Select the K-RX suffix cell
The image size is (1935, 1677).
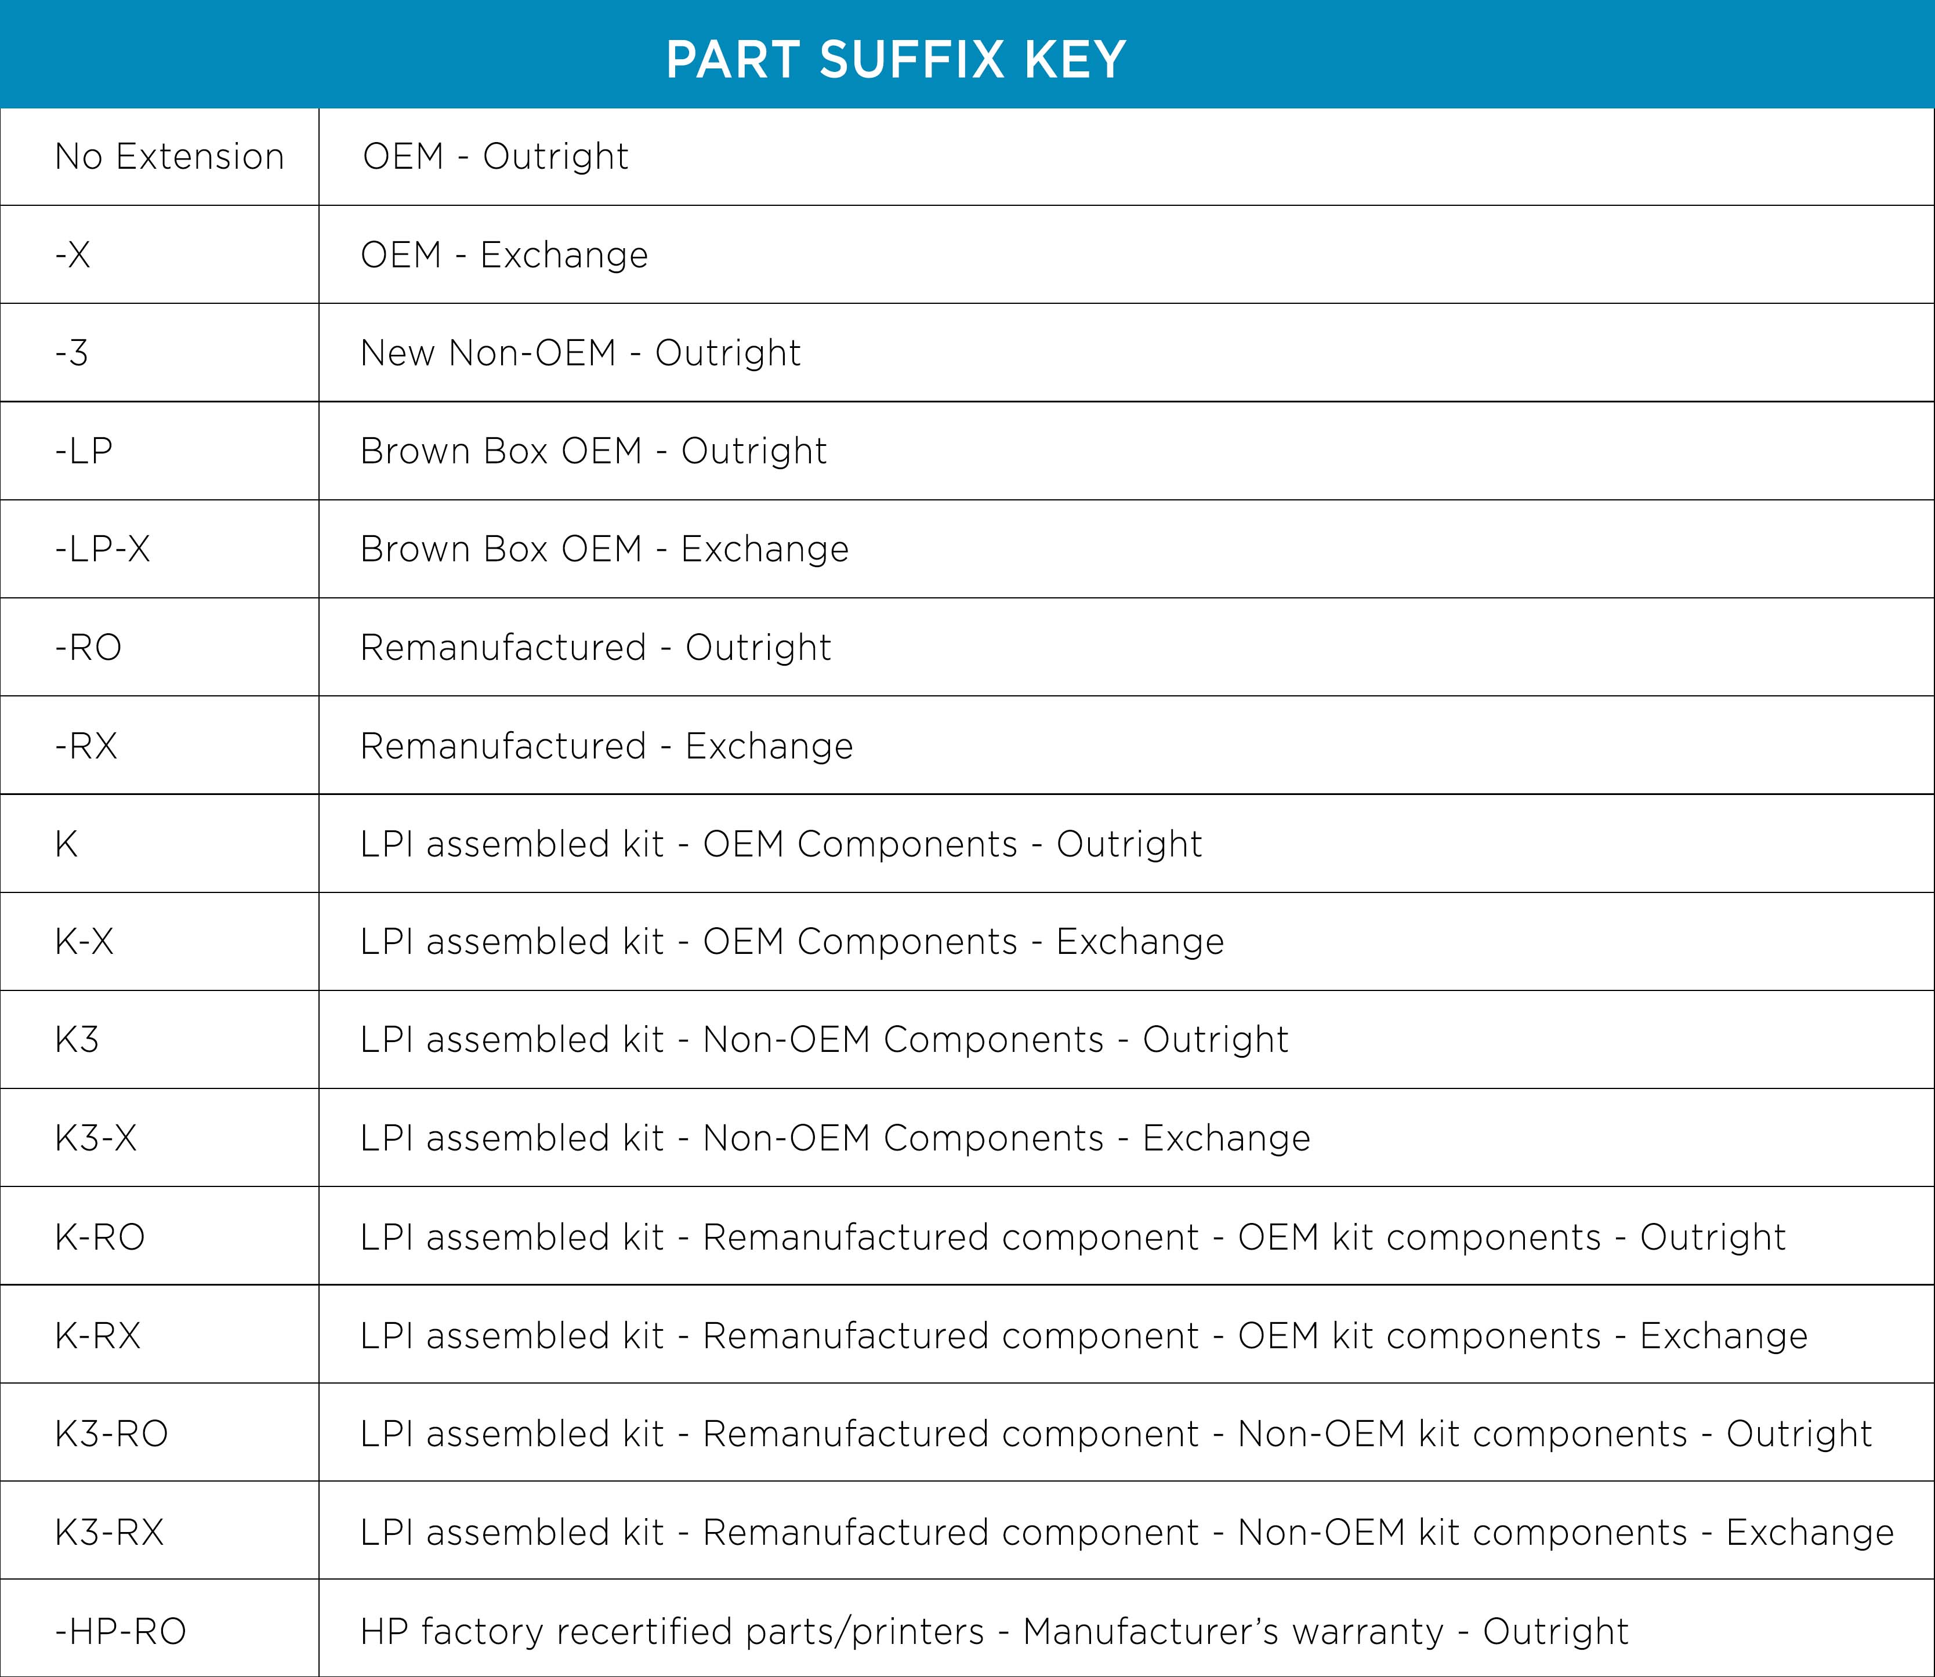click(x=159, y=1334)
